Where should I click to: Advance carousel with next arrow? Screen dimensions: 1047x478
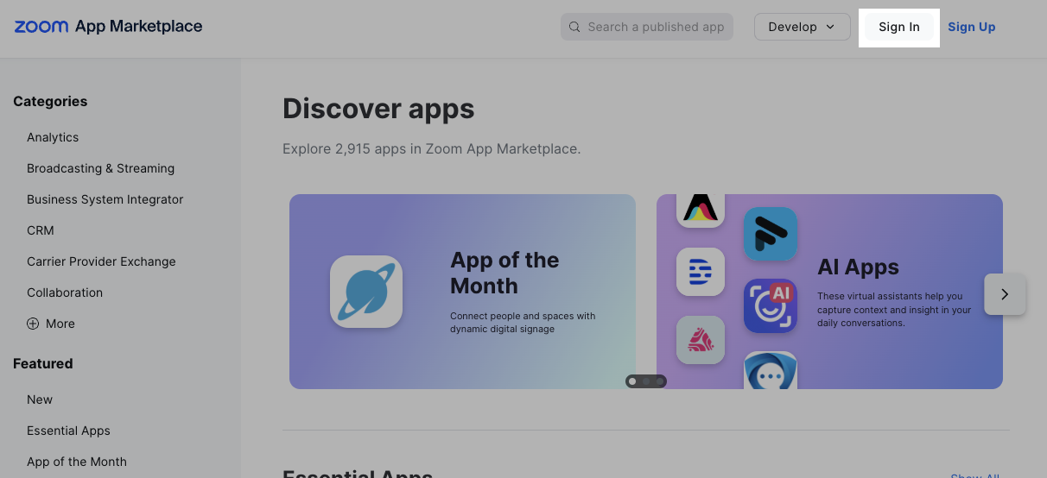click(x=1005, y=294)
